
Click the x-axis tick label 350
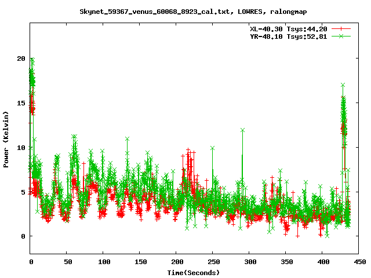(x=287, y=262)
